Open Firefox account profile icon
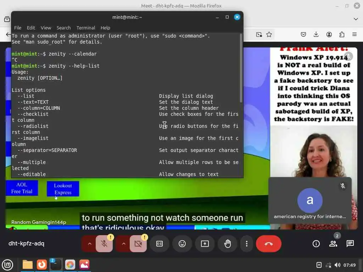Image resolution: width=363 pixels, height=272 pixels. (329, 34)
